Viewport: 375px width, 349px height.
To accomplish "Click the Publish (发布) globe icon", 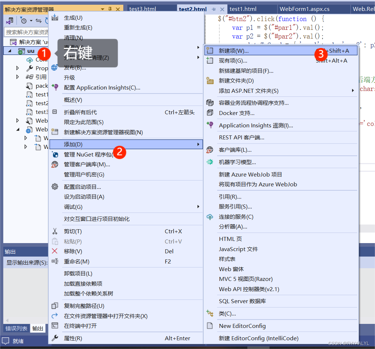I will click(55, 67).
